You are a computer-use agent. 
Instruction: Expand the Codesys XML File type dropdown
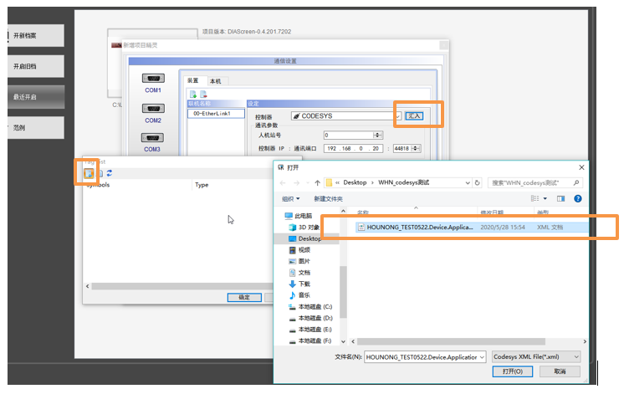click(536, 357)
